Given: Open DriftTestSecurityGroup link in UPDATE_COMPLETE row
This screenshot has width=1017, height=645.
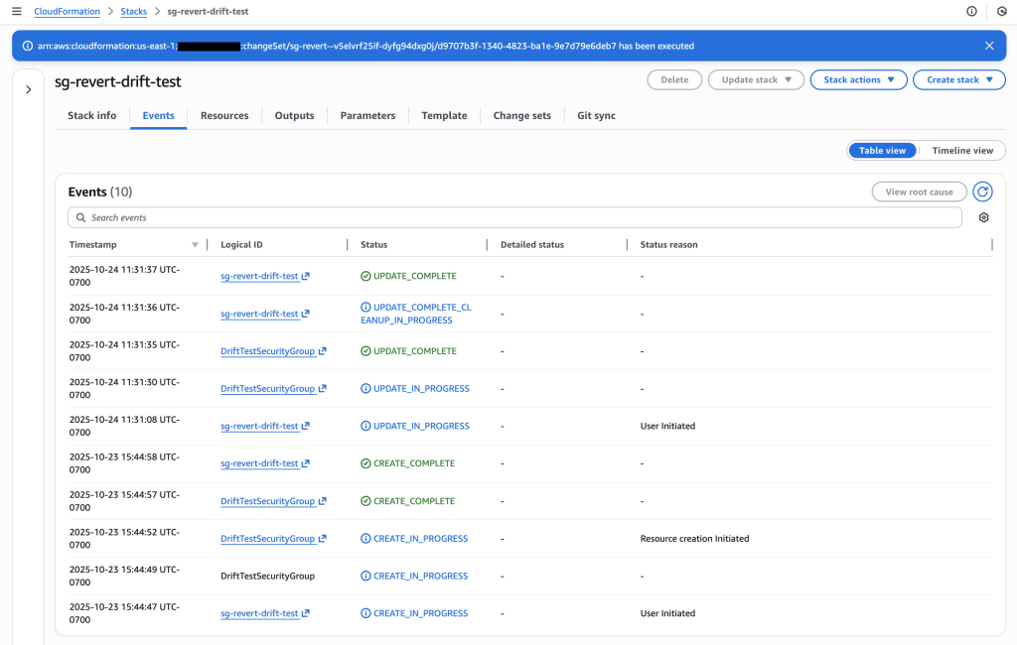Looking at the screenshot, I should (267, 351).
